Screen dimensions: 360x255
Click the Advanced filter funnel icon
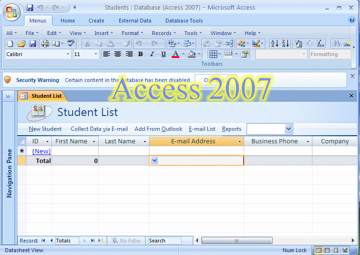click(320, 44)
